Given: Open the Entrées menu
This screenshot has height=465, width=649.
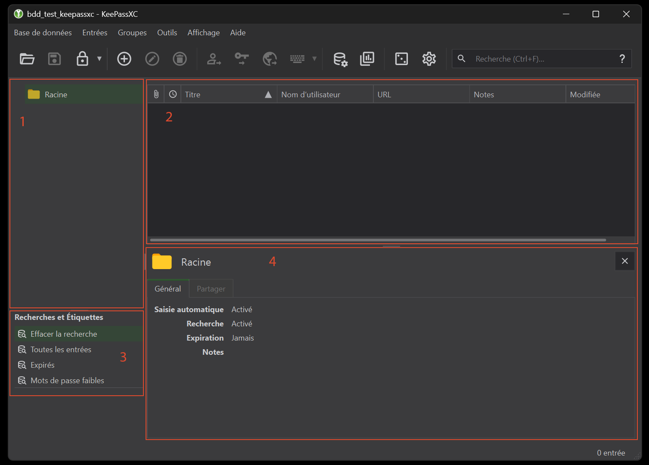Looking at the screenshot, I should (x=95, y=33).
